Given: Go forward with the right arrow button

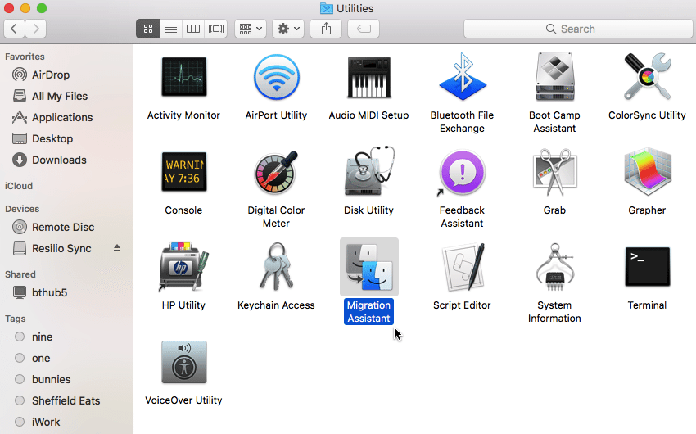Looking at the screenshot, I should (x=36, y=29).
